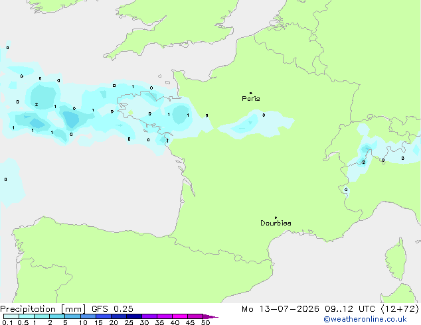Click the Paris city label
Image resolution: width=421 pixels, height=325 pixels.
[251, 99]
